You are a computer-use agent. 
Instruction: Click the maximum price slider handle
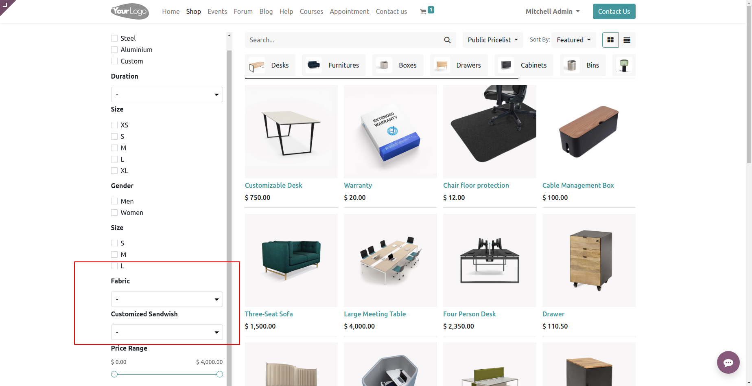pyautogui.click(x=220, y=374)
